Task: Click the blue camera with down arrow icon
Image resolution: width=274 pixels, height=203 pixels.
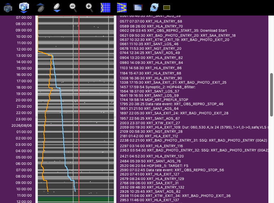Action: [24, 8]
